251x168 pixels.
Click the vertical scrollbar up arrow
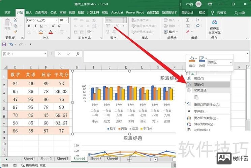(248, 67)
